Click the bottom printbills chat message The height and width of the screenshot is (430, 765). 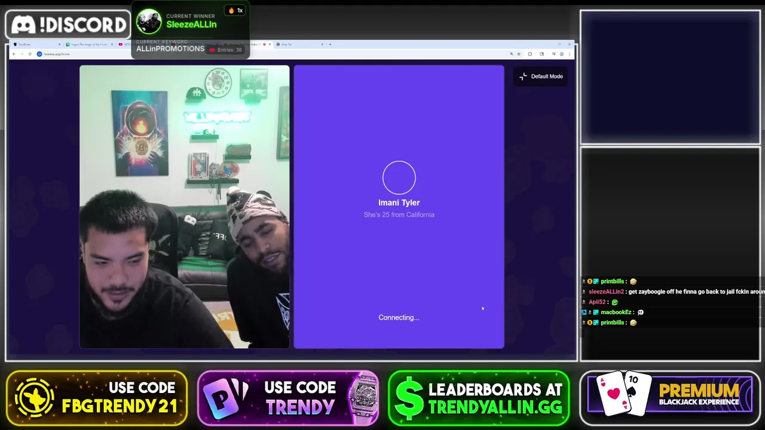point(610,322)
